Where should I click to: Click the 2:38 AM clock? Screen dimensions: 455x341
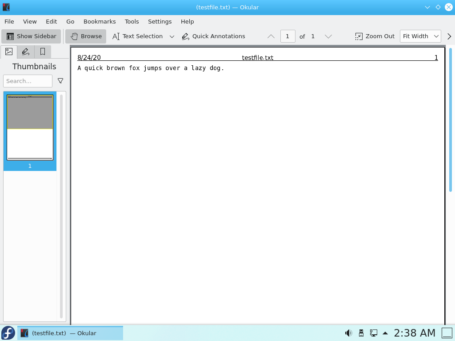coord(415,333)
